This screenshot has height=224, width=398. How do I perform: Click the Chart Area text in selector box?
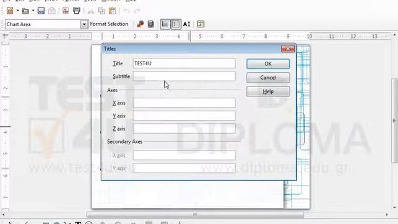point(18,24)
